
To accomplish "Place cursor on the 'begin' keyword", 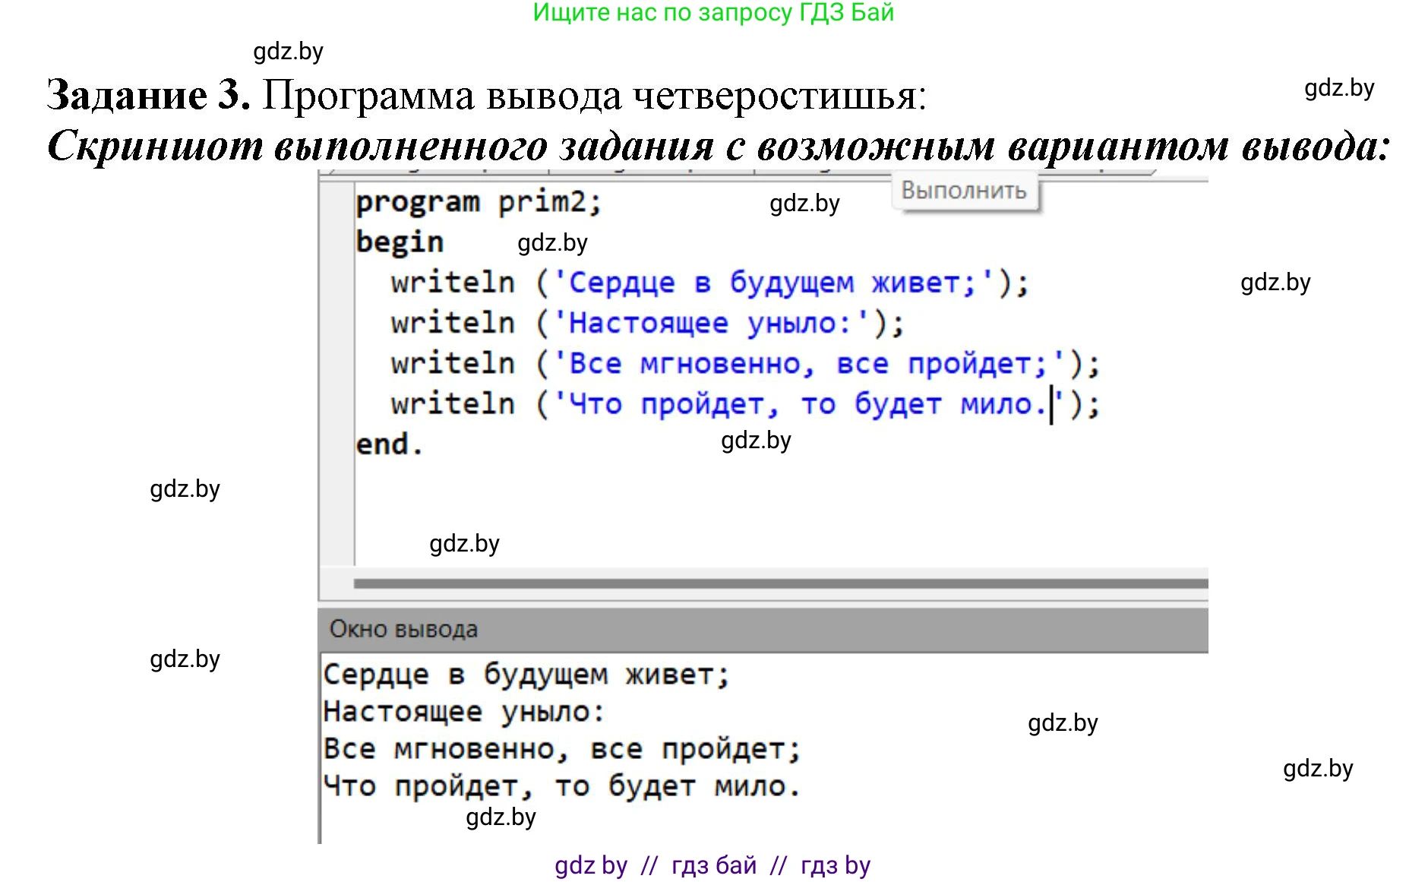I will [400, 242].
